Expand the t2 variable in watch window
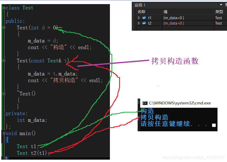The height and width of the screenshot is (162, 227). pos(139,23)
